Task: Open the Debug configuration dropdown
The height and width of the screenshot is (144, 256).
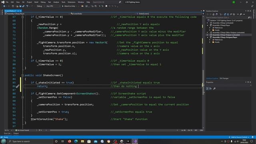Action: tap(40, 6)
